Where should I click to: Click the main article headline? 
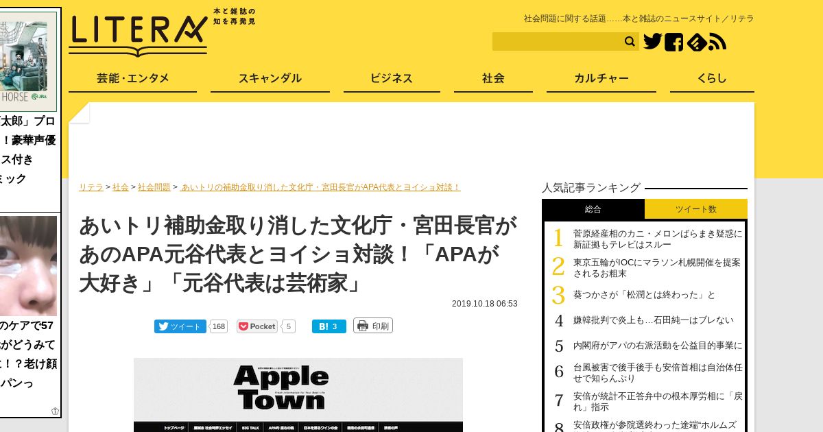coord(298,254)
